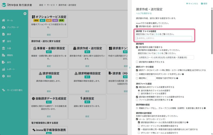Click the document icon beside 請求
213x135 pixels.
point(3,34)
